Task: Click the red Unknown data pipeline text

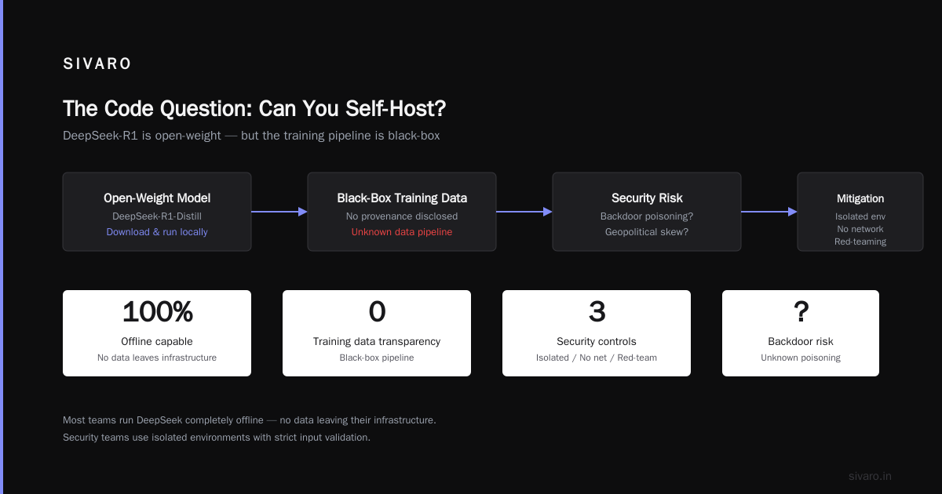Action: click(x=402, y=232)
